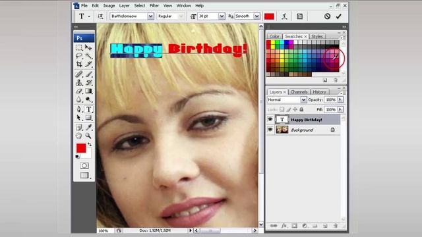Select the Magic Wand tool

pos(88,56)
